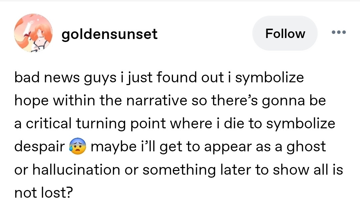
Task: Open the three-dot more options menu
Action: coord(339,33)
